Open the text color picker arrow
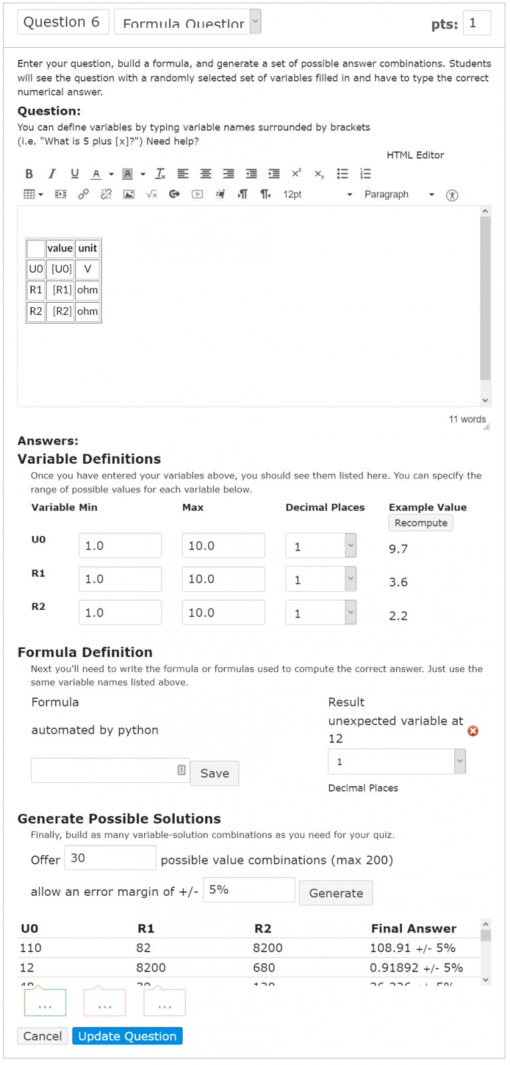Viewport: 510px width, 1065px height. point(111,174)
